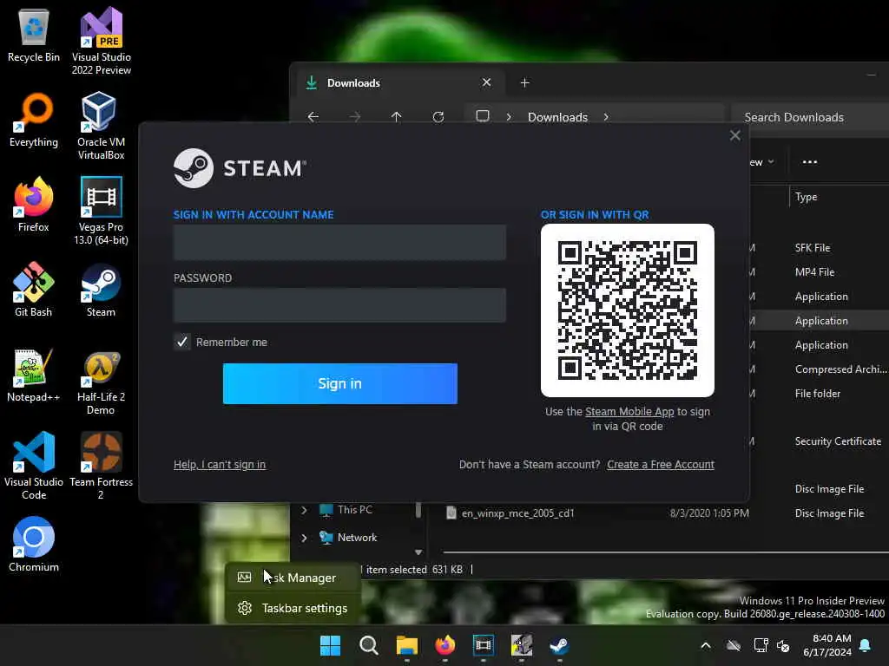Viewport: 889px width, 666px height.
Task: Open Create a Free Account link
Action: 661,465
